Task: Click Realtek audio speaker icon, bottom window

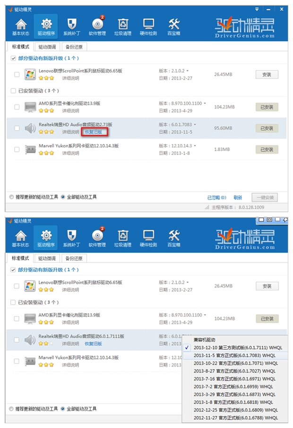Action: (30, 340)
